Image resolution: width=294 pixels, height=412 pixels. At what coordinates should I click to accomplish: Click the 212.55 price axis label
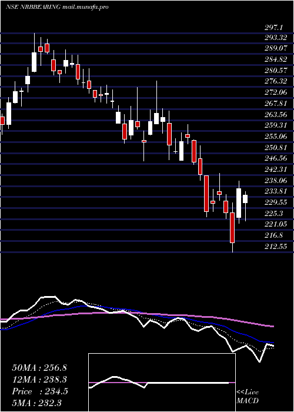[275, 247]
